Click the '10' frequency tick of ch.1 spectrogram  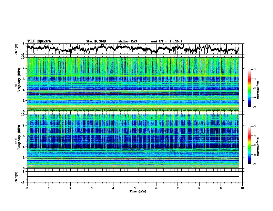[23, 58]
